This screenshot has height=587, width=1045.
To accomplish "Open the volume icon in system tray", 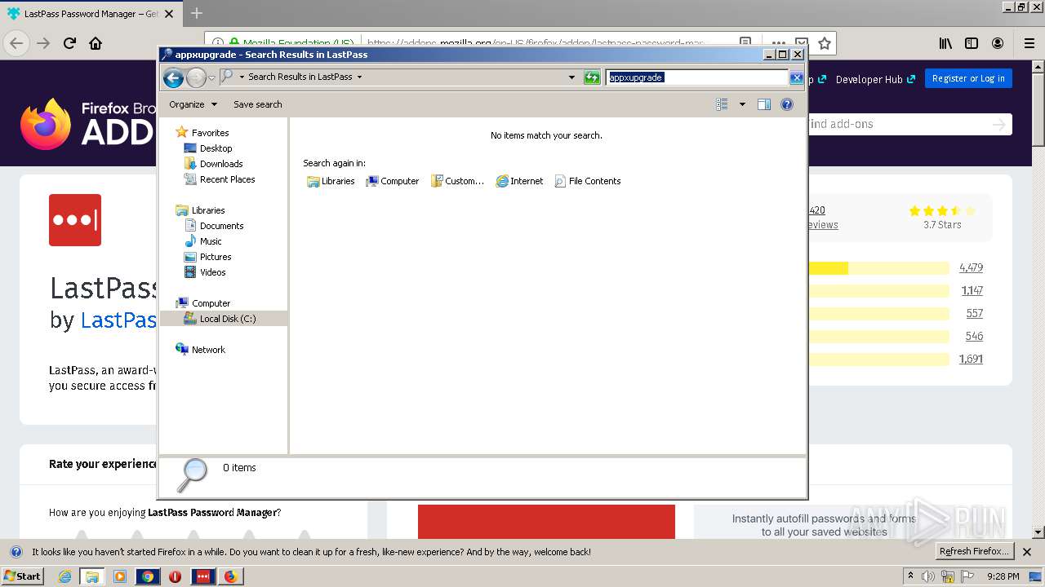I will [x=928, y=576].
